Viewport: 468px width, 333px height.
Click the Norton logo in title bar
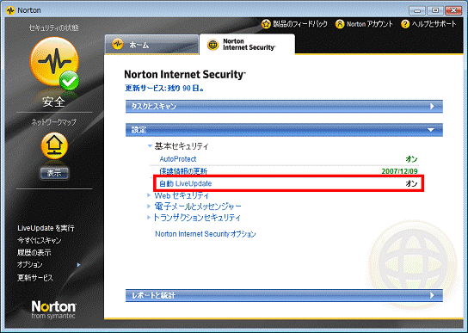(10, 10)
